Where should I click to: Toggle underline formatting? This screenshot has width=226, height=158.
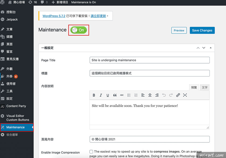coord(108,95)
